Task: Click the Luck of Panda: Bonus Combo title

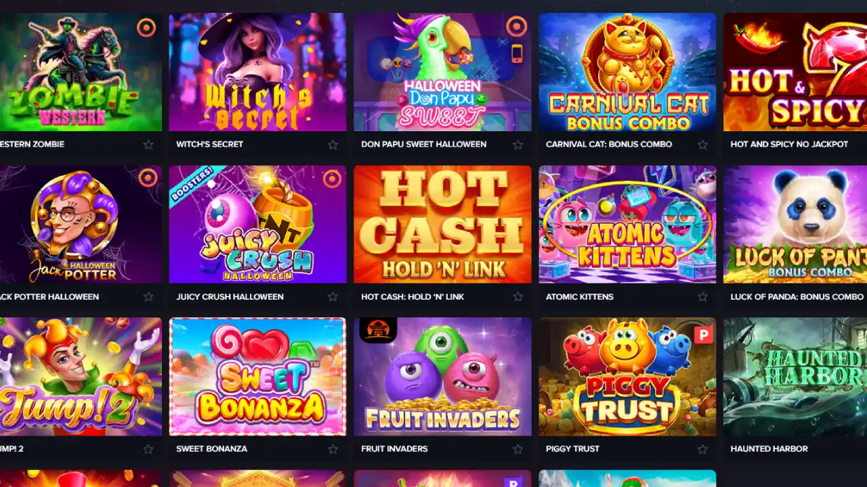Action: point(797,296)
